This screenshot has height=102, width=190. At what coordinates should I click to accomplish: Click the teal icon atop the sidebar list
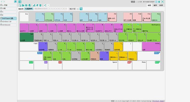(15, 2)
